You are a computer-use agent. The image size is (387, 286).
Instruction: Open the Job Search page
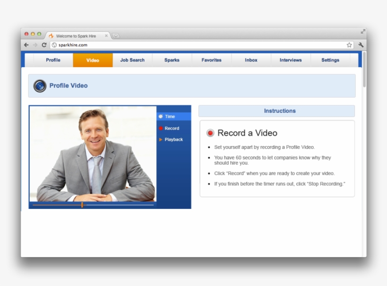(132, 60)
